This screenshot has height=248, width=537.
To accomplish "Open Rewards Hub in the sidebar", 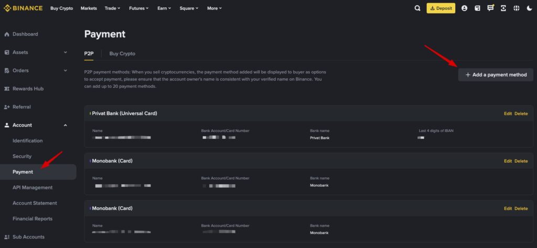I will 28,89.
